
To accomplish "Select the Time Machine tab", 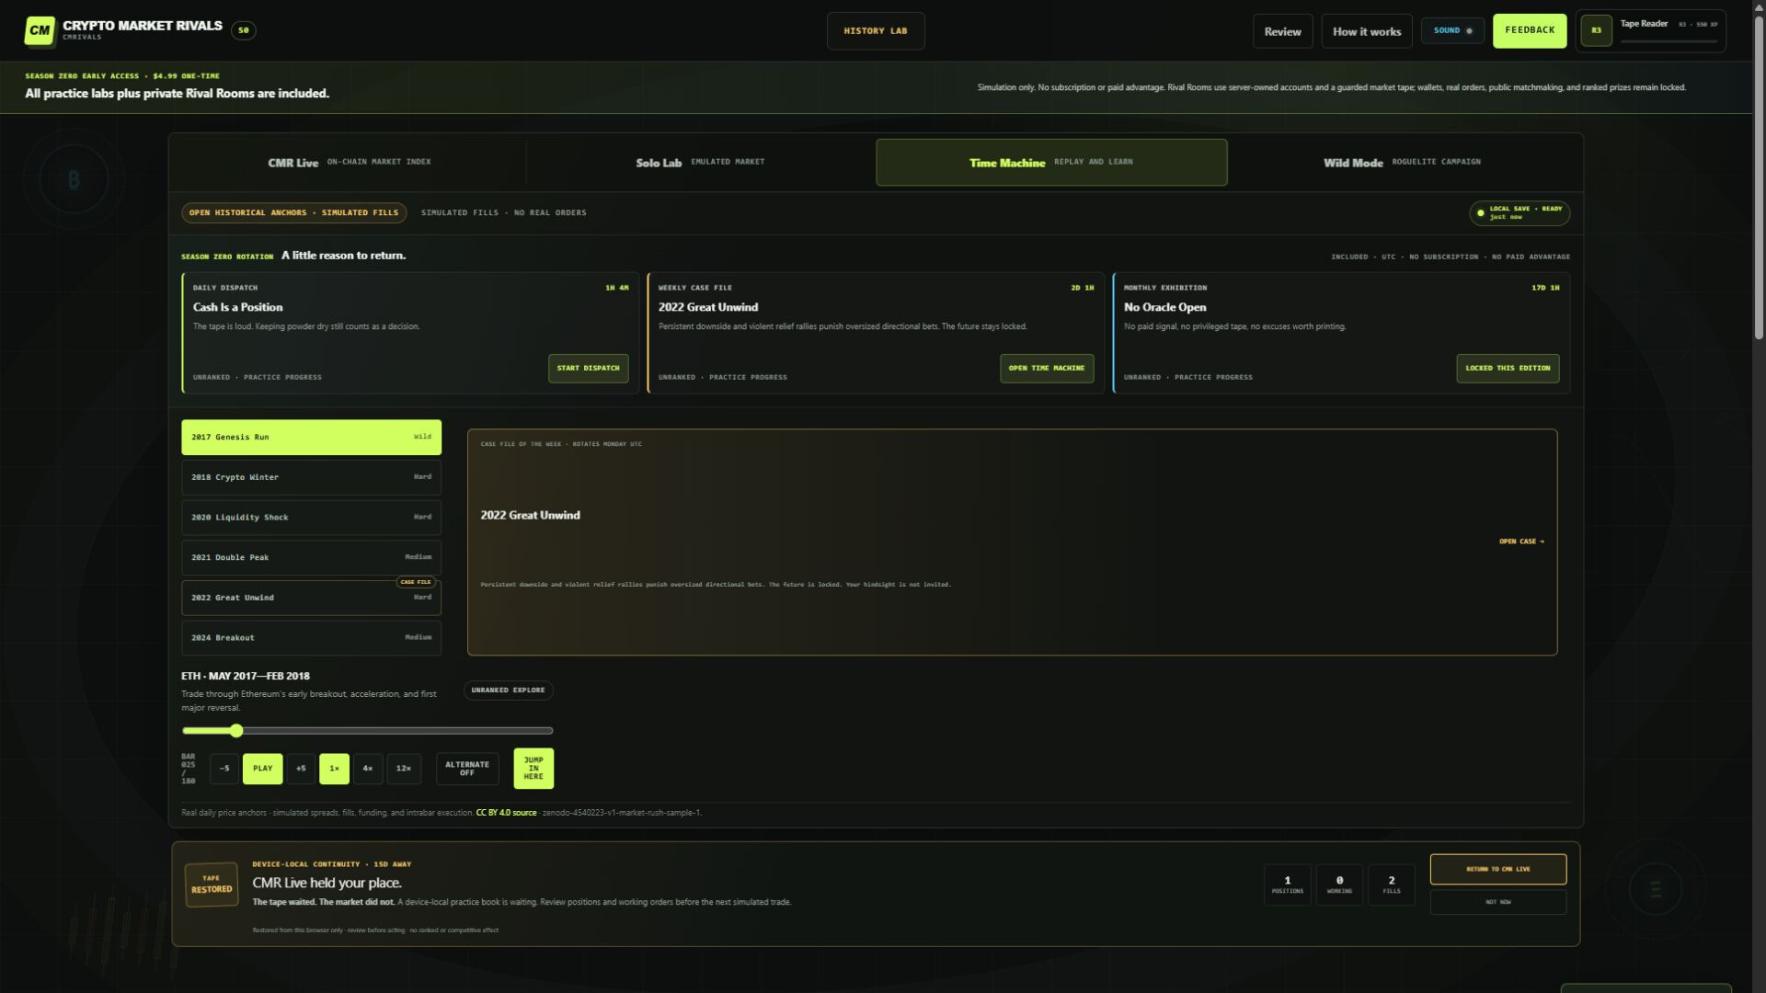I will 1051,163.
